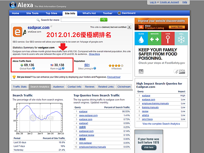Viewport: 204px width, 153px height.
Task: Click the bbb eadgear query link
Action: click(85, 143)
